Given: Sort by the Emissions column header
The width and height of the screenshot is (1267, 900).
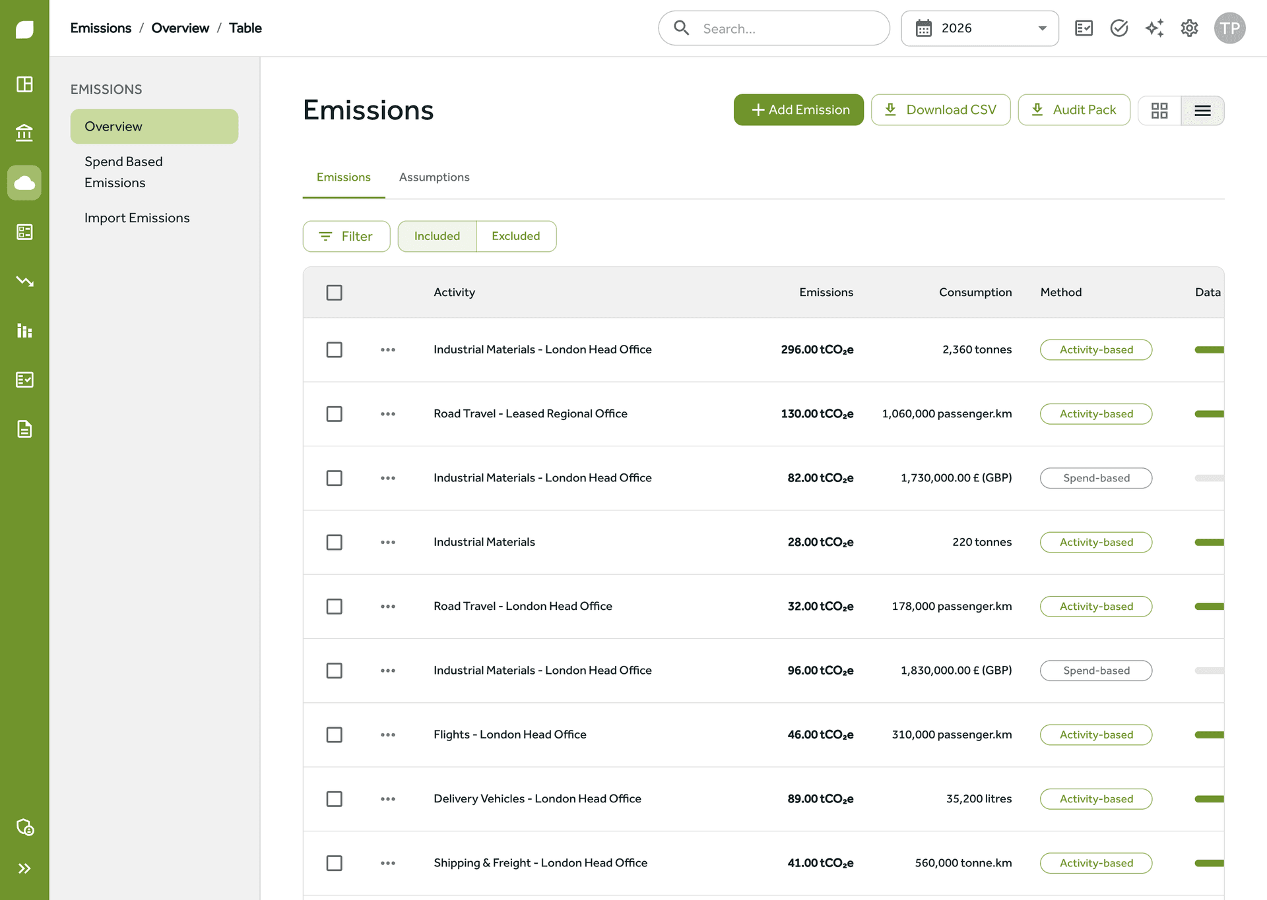Looking at the screenshot, I should pyautogui.click(x=826, y=293).
